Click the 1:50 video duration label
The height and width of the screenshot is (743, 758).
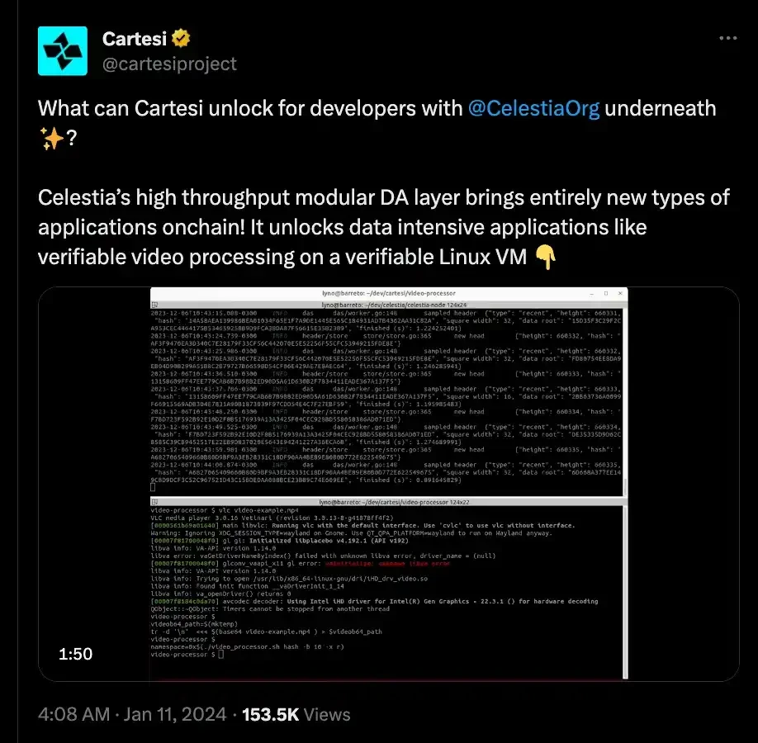[x=75, y=654]
